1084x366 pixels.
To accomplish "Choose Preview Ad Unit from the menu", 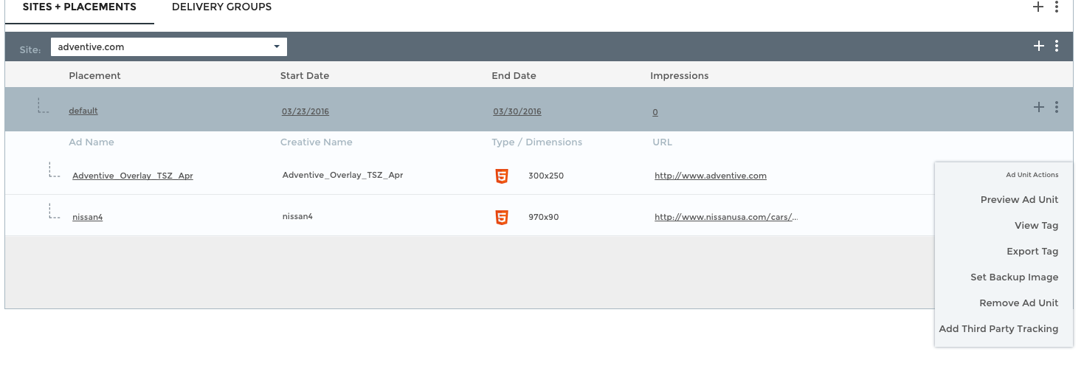I will point(1019,200).
